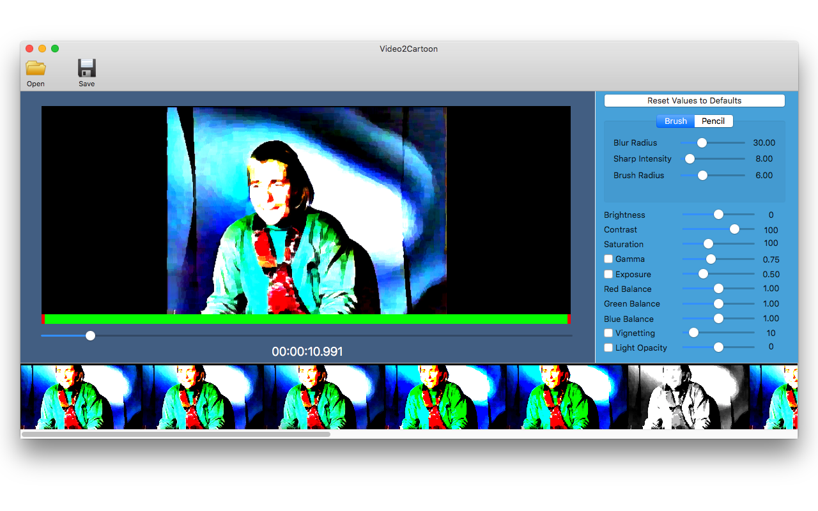Enable the Vignetting checkbox

608,333
